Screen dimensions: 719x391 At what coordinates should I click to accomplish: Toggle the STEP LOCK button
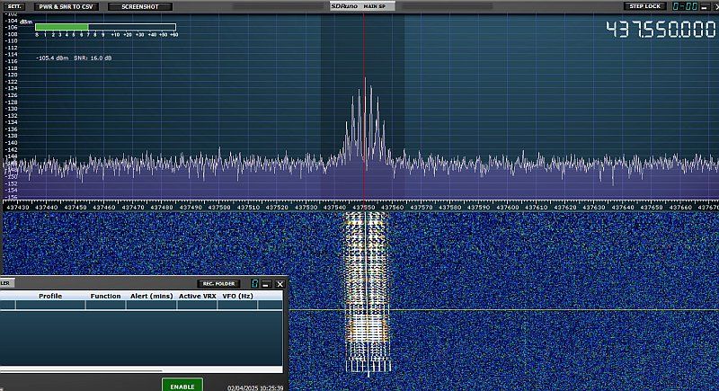point(644,6)
